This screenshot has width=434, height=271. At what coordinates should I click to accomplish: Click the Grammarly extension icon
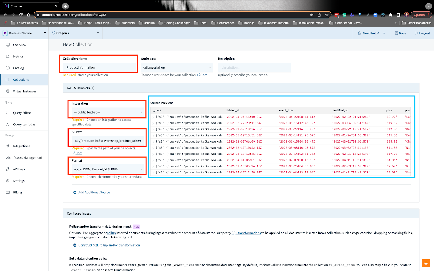point(344,15)
